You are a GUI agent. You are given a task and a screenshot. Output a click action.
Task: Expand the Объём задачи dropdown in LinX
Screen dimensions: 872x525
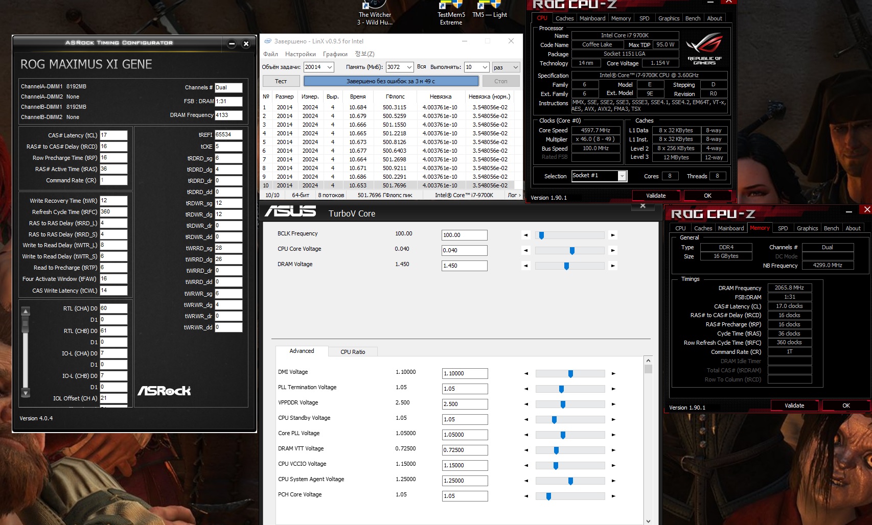330,67
